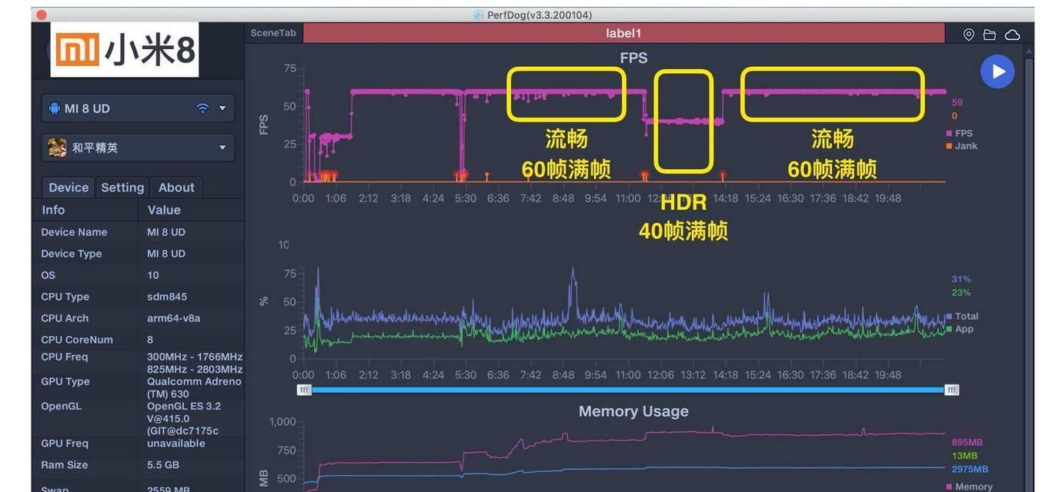
Task: Click the Info column header
Action: tap(53, 210)
